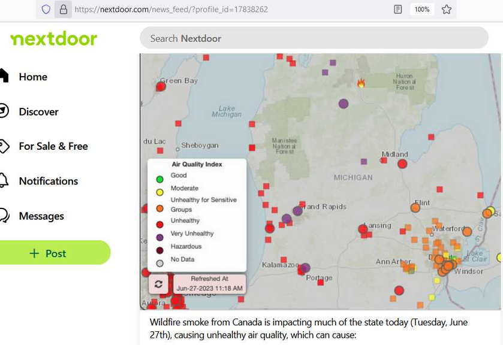Click the Lake Michigan map label
Viewport: 503px width, 345px height.
click(227, 111)
